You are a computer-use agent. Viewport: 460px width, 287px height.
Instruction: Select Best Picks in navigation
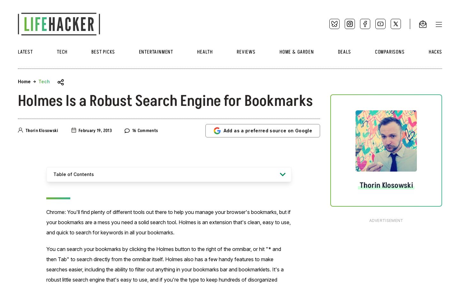pos(103,52)
